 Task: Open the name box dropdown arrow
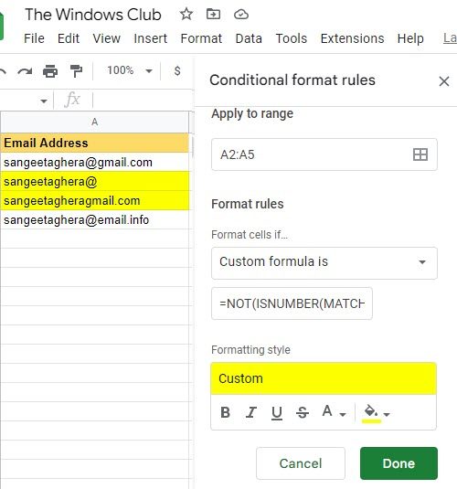coord(44,101)
